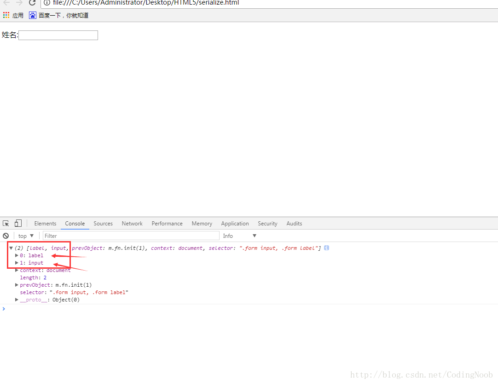This screenshot has width=498, height=384.
Task: Click the browser reload button
Action: tap(32, 3)
